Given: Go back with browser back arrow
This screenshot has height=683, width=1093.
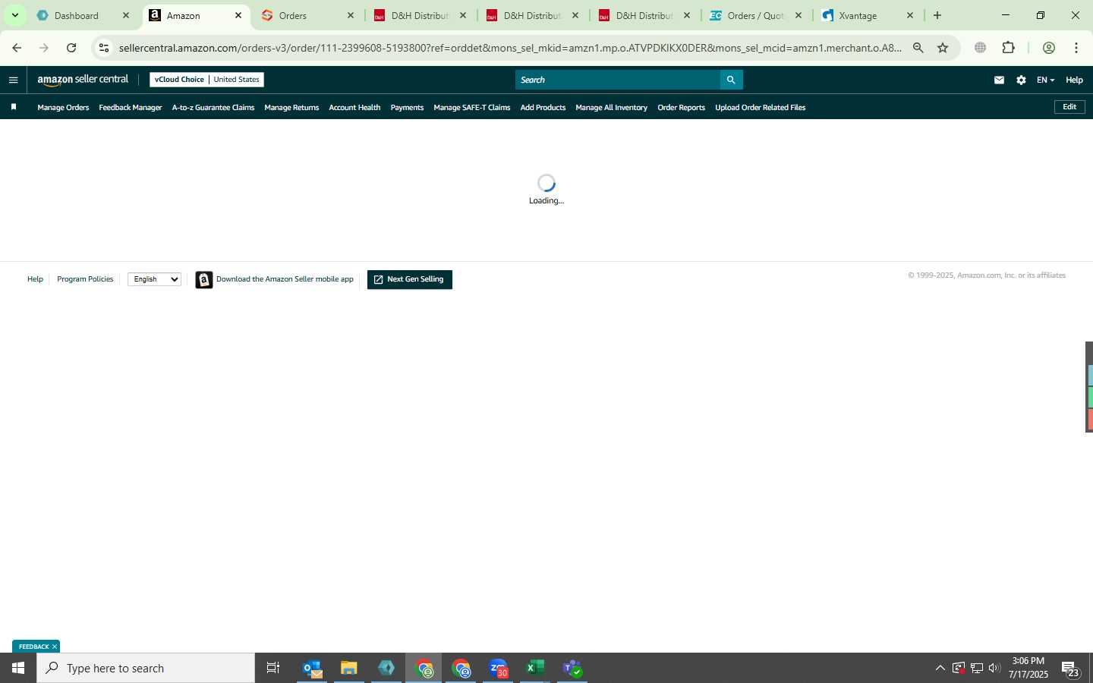Looking at the screenshot, I should coord(17,48).
